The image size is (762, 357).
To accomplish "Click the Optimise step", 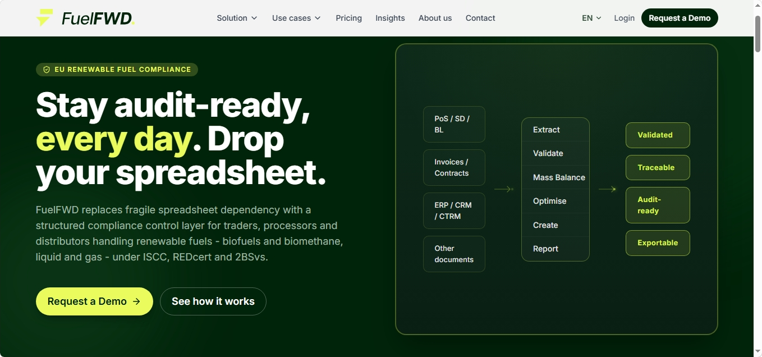I will (556, 201).
